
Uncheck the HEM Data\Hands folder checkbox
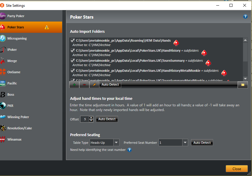[73, 40]
